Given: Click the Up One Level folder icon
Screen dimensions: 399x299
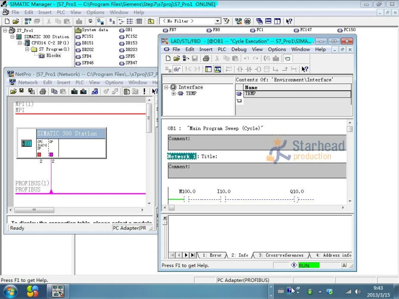Looking at the screenshot, I should click(x=151, y=22).
